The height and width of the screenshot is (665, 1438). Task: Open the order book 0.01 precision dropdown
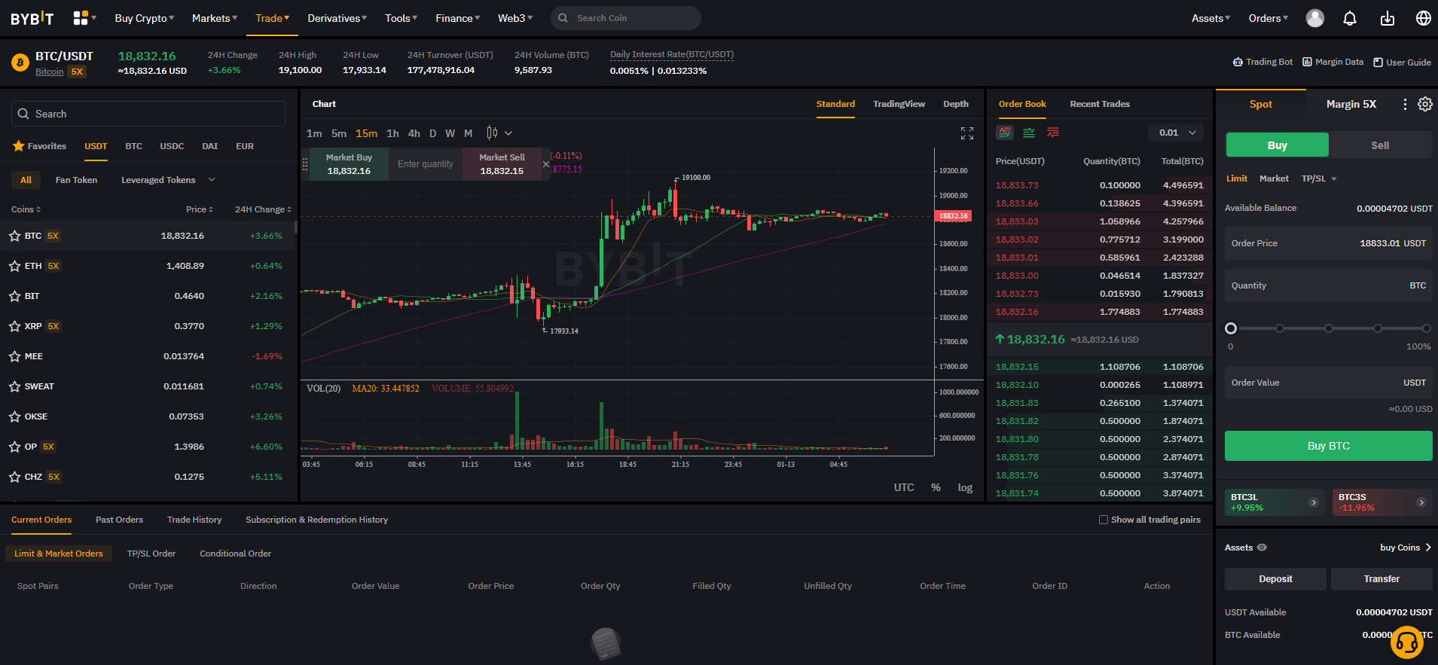[x=1177, y=133]
